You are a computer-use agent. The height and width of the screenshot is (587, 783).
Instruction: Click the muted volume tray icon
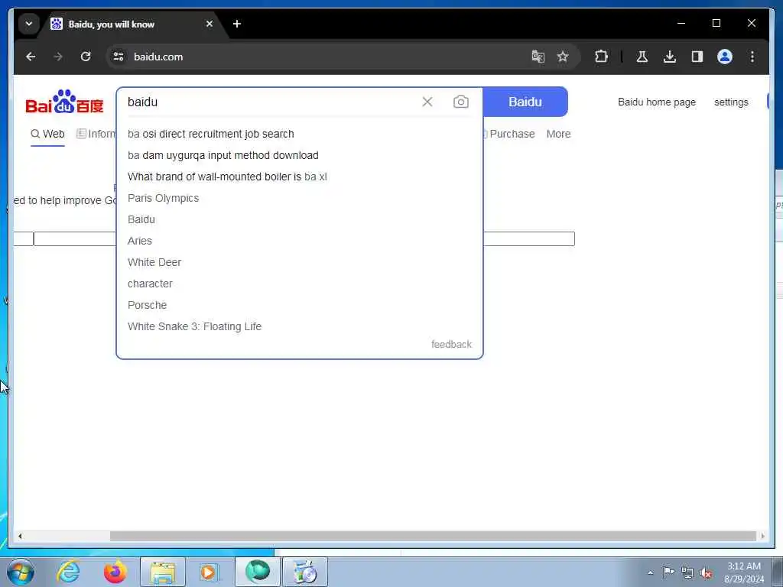(x=706, y=573)
